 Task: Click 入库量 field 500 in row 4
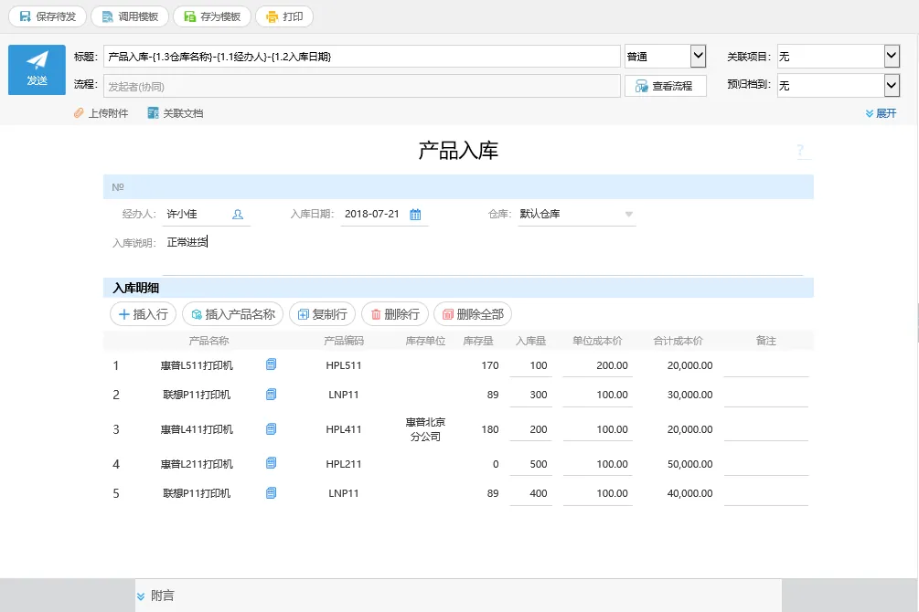click(x=531, y=464)
